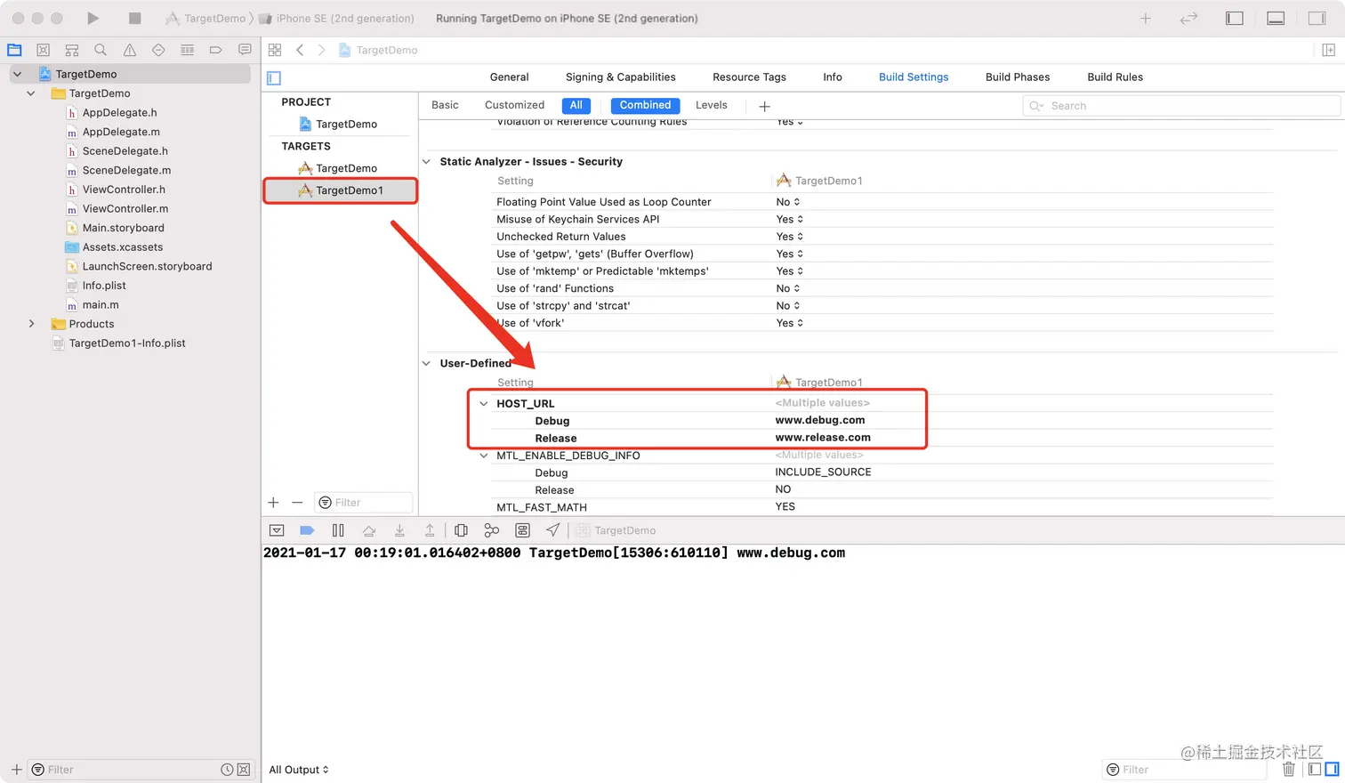Show Customized build settings

[x=514, y=105]
